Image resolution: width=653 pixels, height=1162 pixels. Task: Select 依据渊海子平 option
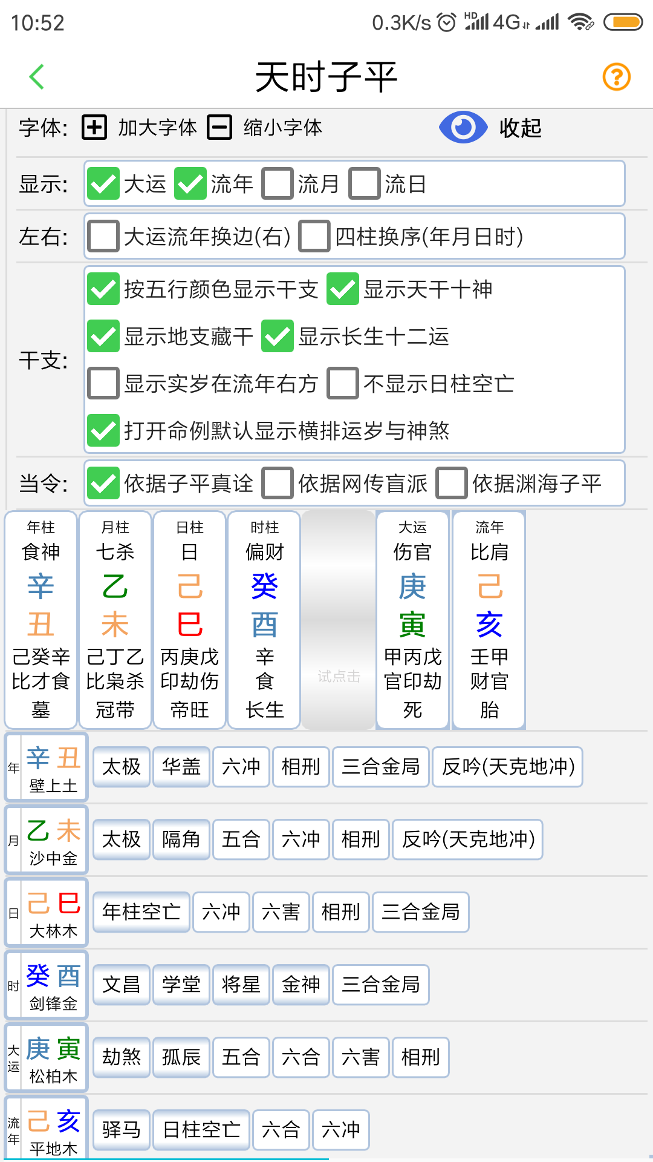point(452,484)
